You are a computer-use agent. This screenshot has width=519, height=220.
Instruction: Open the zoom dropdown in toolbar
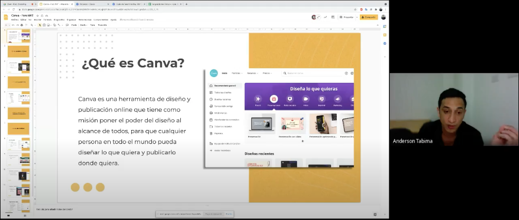(32, 25)
